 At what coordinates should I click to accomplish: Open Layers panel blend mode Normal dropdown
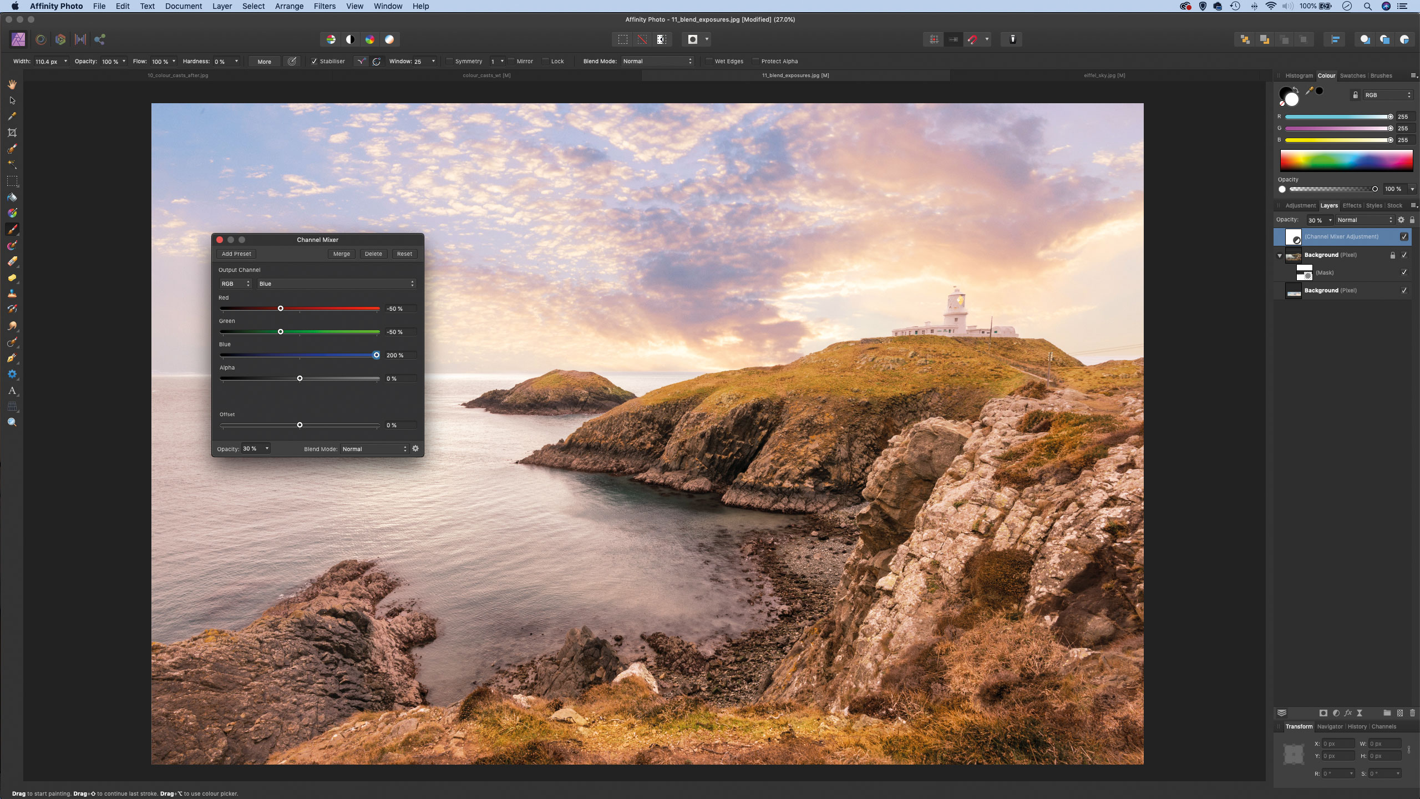(x=1365, y=220)
